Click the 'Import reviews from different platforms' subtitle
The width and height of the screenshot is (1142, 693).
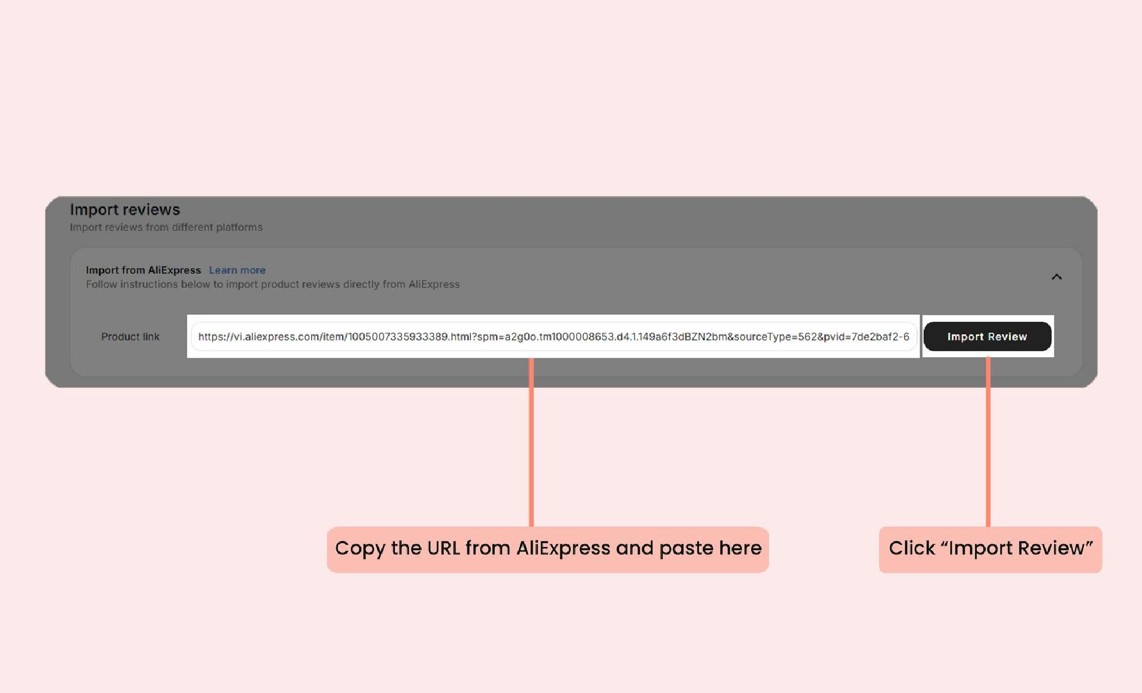(166, 227)
